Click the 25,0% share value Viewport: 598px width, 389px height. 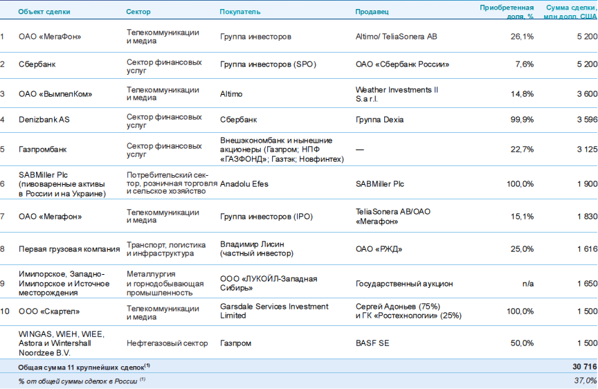(x=522, y=249)
